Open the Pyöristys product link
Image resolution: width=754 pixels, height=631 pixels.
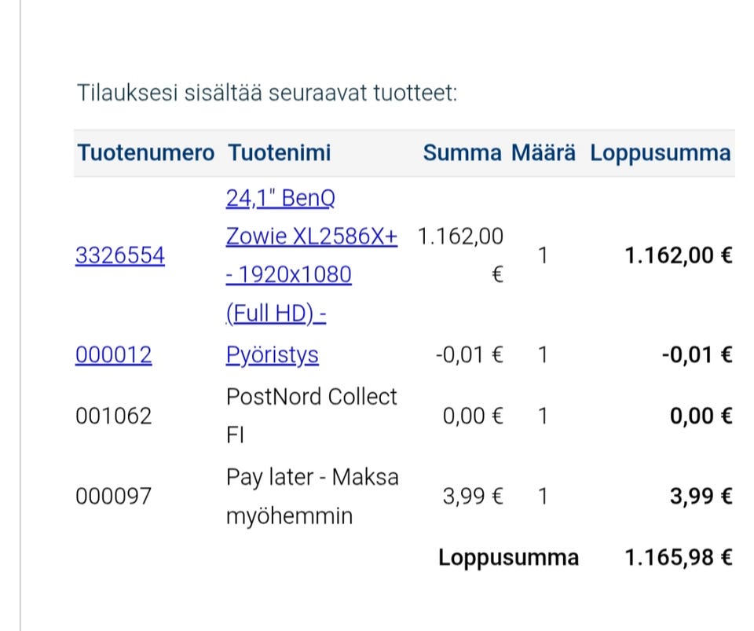272,355
